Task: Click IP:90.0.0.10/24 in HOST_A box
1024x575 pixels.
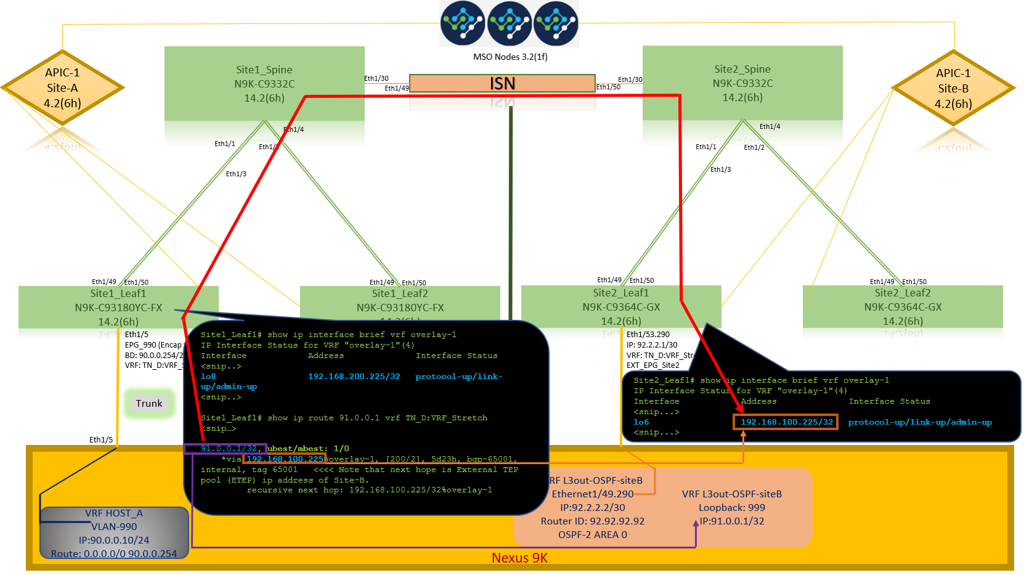Action: (x=114, y=540)
